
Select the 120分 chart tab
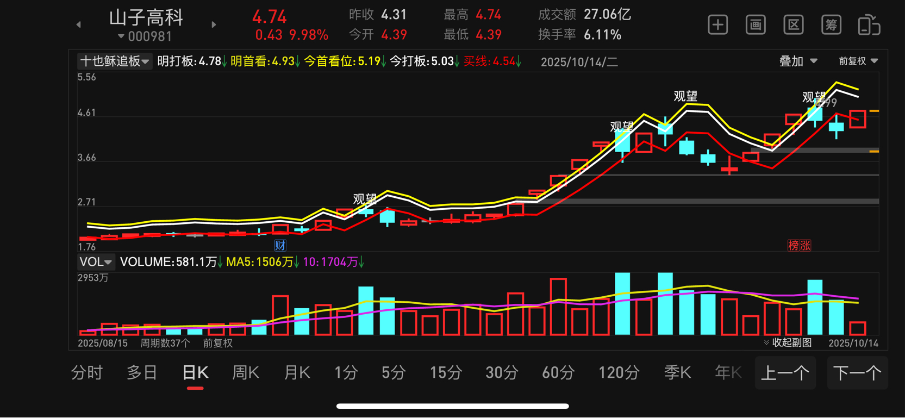pos(619,373)
